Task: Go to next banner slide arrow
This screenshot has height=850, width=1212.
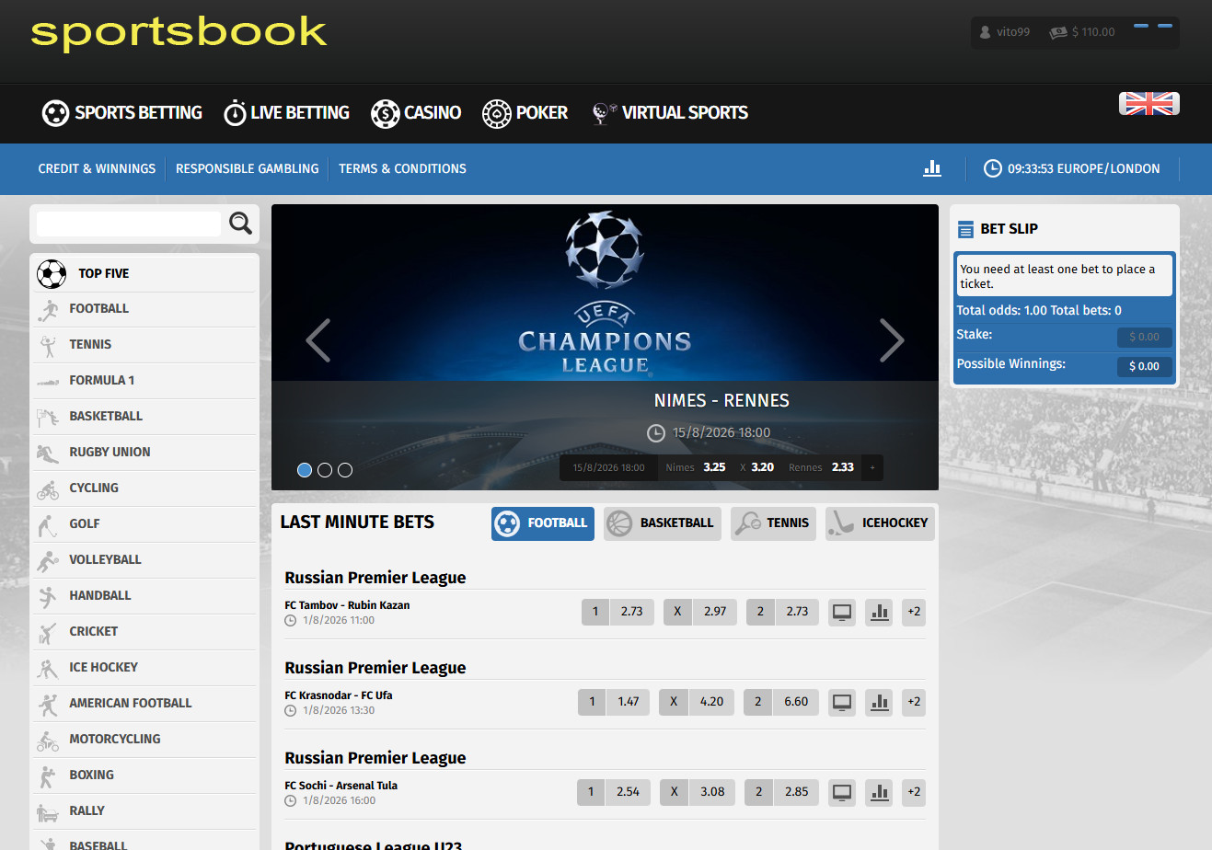Action: coord(892,340)
